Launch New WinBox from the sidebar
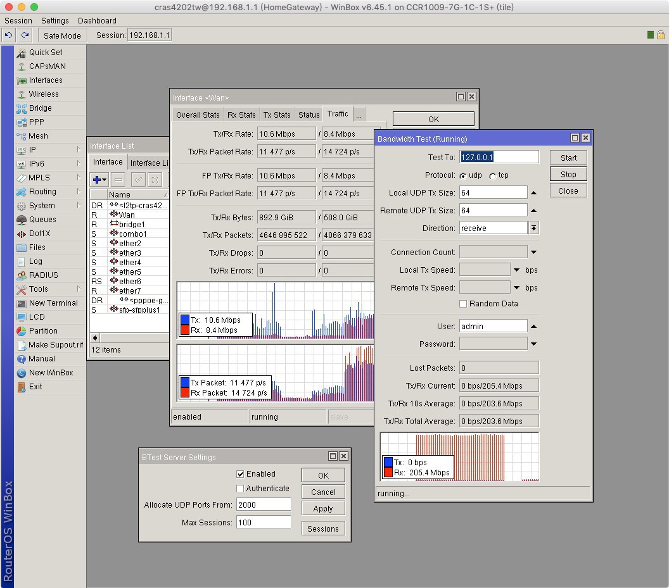The image size is (669, 588). (51, 373)
